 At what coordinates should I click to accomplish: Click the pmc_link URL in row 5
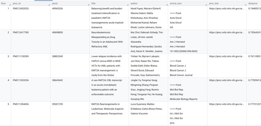[226, 104]
